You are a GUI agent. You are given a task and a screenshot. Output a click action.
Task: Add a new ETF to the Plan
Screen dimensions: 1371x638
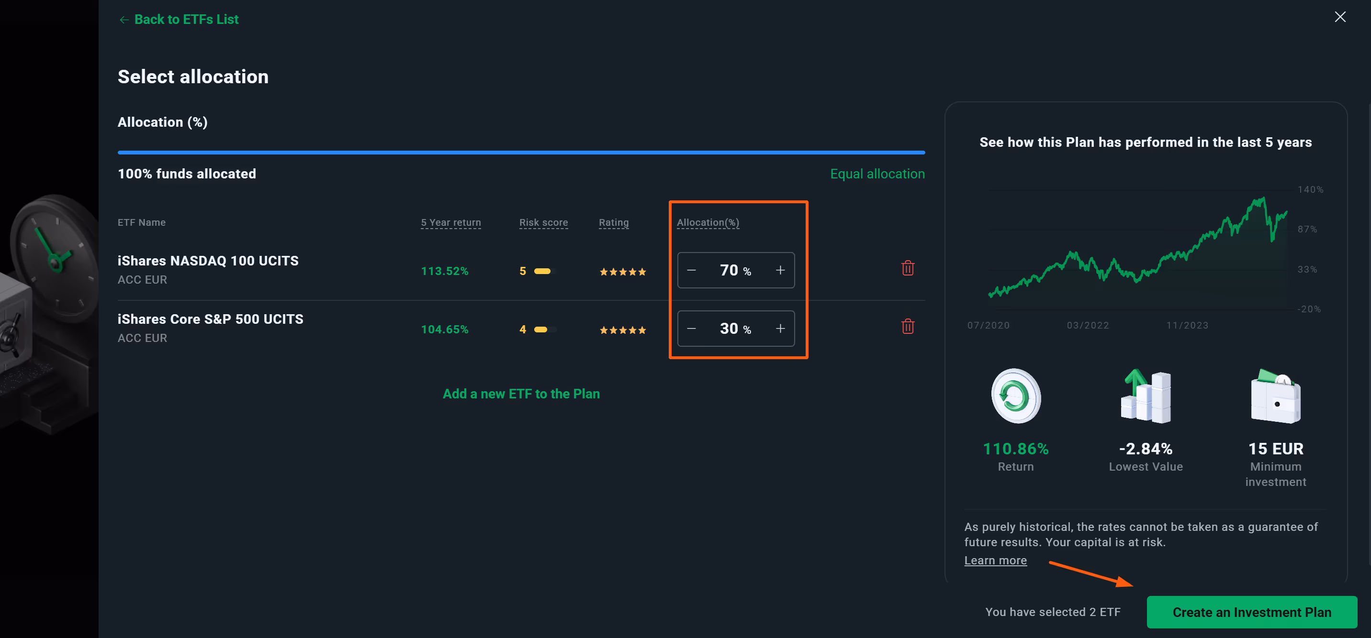(521, 394)
